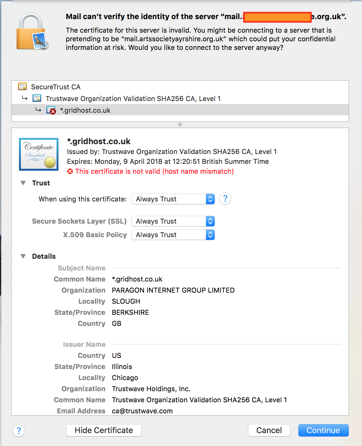Click 'This certificate is not valid' message
Screen dimensions: 362x446
point(154,171)
